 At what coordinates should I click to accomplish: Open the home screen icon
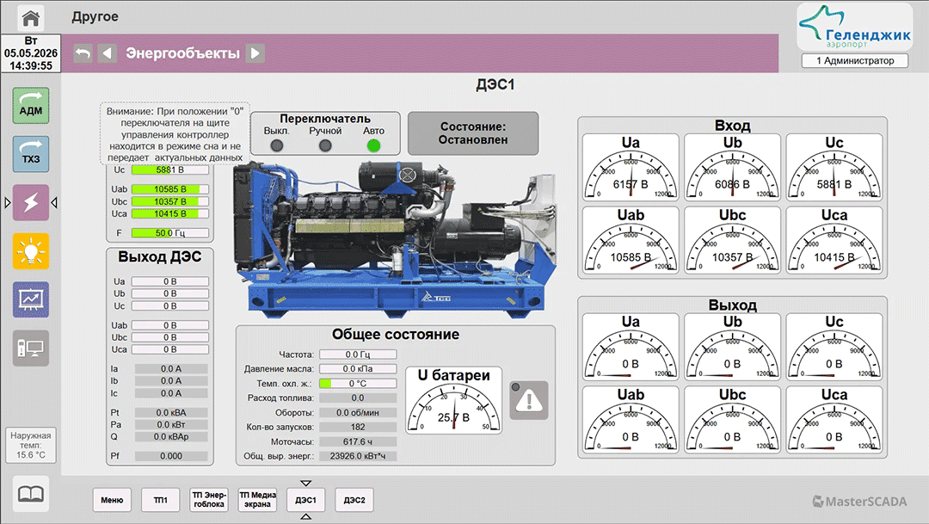pos(31,17)
